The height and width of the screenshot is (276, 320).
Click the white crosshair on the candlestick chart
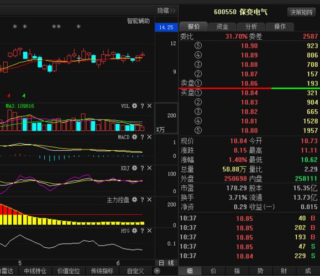[79, 59]
